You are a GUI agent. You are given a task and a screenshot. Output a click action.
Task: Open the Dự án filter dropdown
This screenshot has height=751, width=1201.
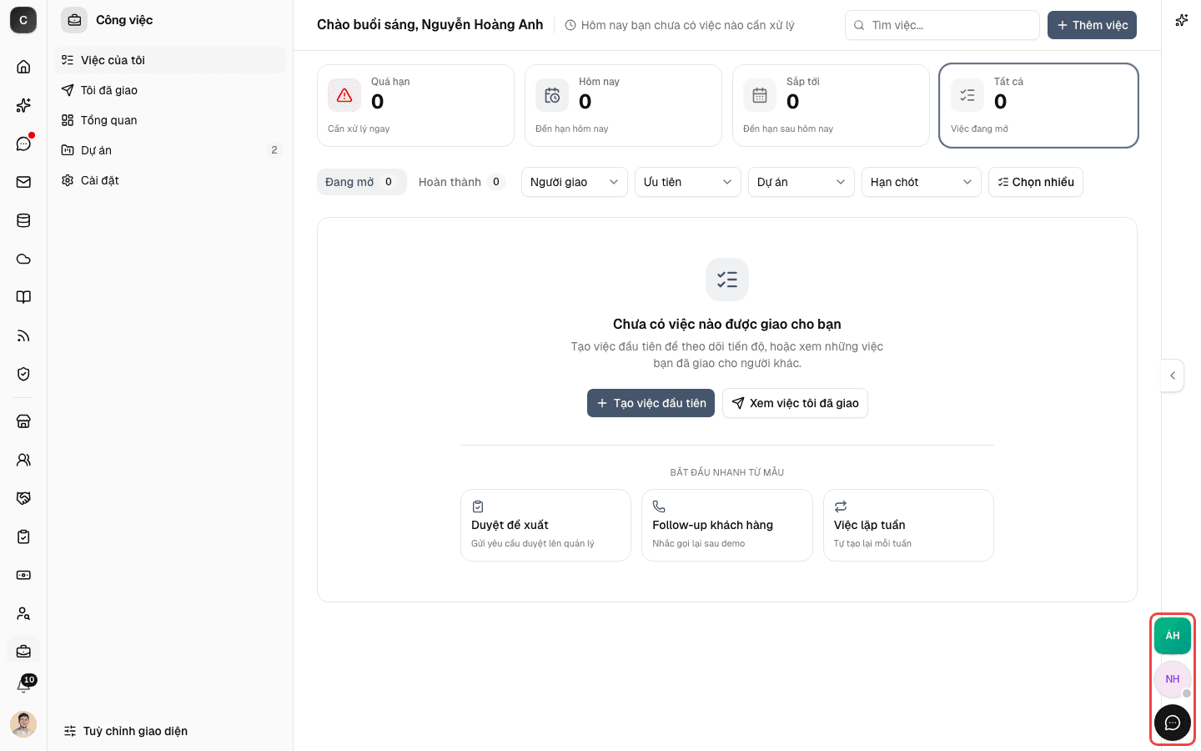(802, 182)
